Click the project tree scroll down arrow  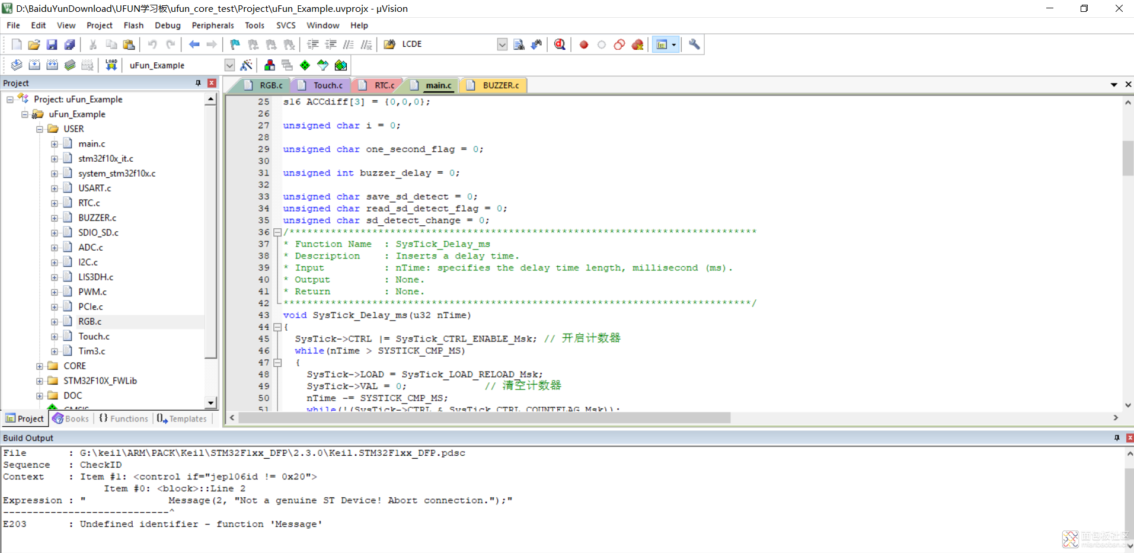[211, 403]
